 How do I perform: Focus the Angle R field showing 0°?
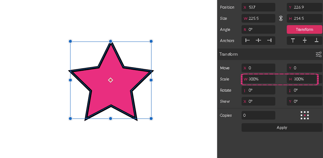(258, 29)
